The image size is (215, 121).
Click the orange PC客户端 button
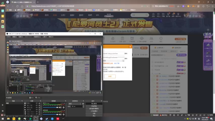point(180,39)
